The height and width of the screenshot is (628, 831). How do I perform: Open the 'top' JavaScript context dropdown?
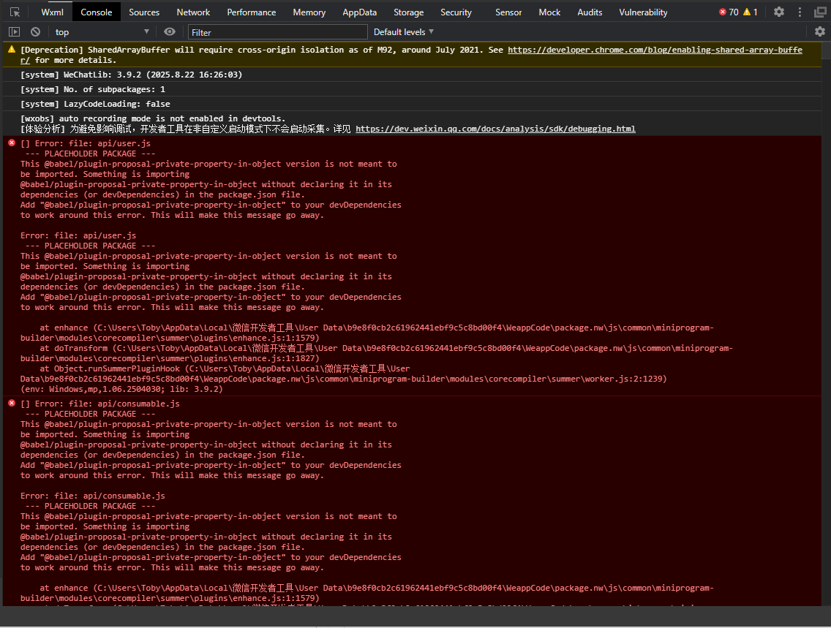(x=102, y=32)
